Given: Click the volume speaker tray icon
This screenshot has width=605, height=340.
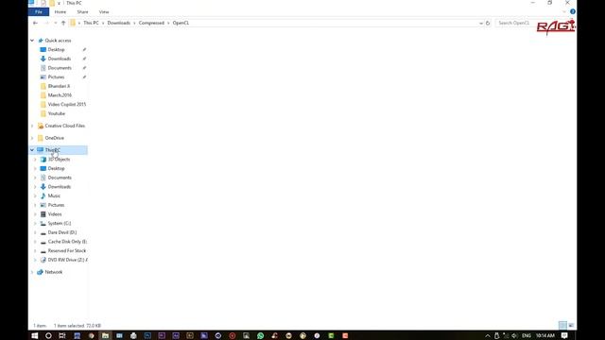Looking at the screenshot, I should click(514, 336).
